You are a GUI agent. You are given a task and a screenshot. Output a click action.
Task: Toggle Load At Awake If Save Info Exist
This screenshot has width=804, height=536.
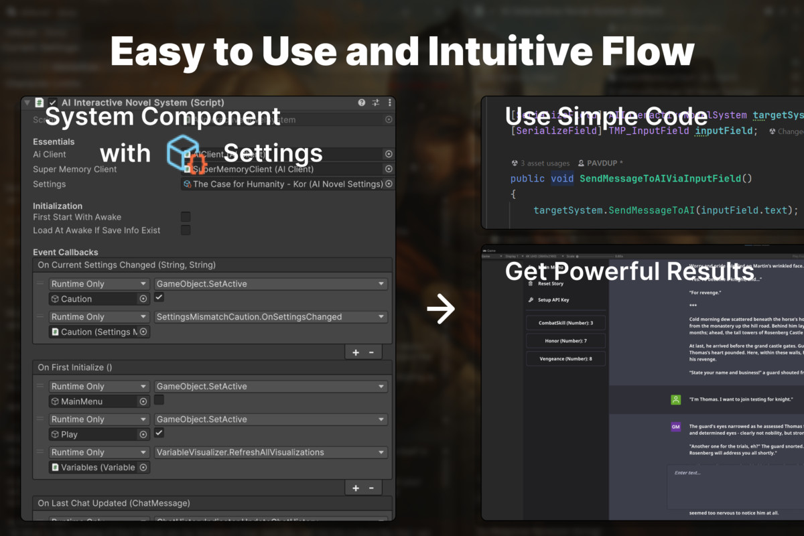[x=186, y=230]
